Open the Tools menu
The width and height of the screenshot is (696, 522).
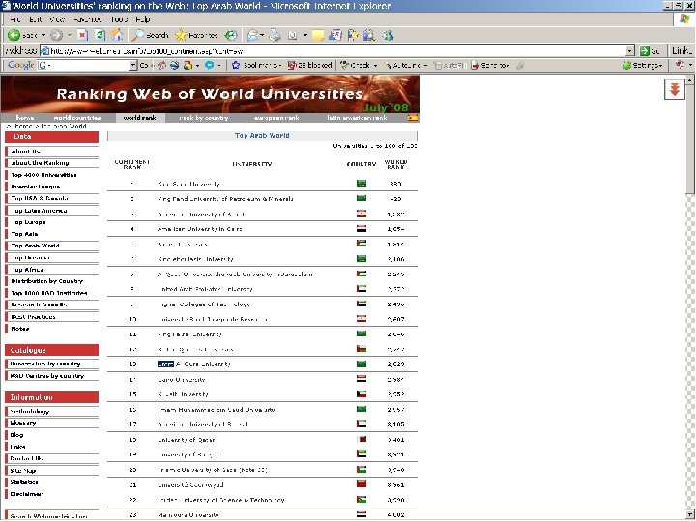tap(119, 19)
